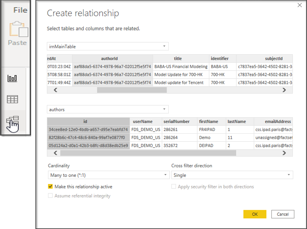Toggle Apply security filter in both directions
The height and width of the screenshot is (229, 307).
pyautogui.click(x=174, y=186)
